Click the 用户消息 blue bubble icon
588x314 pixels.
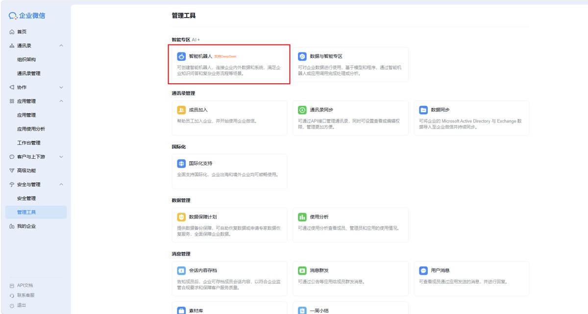423,270
